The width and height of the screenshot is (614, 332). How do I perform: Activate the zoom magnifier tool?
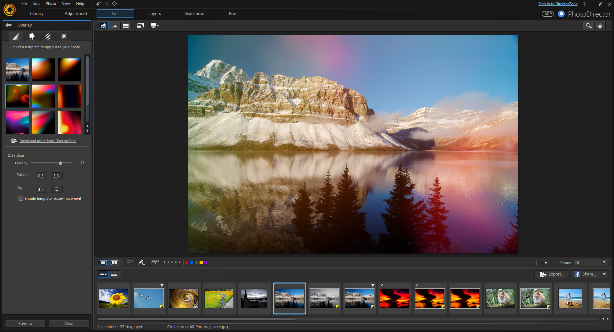[x=589, y=26]
